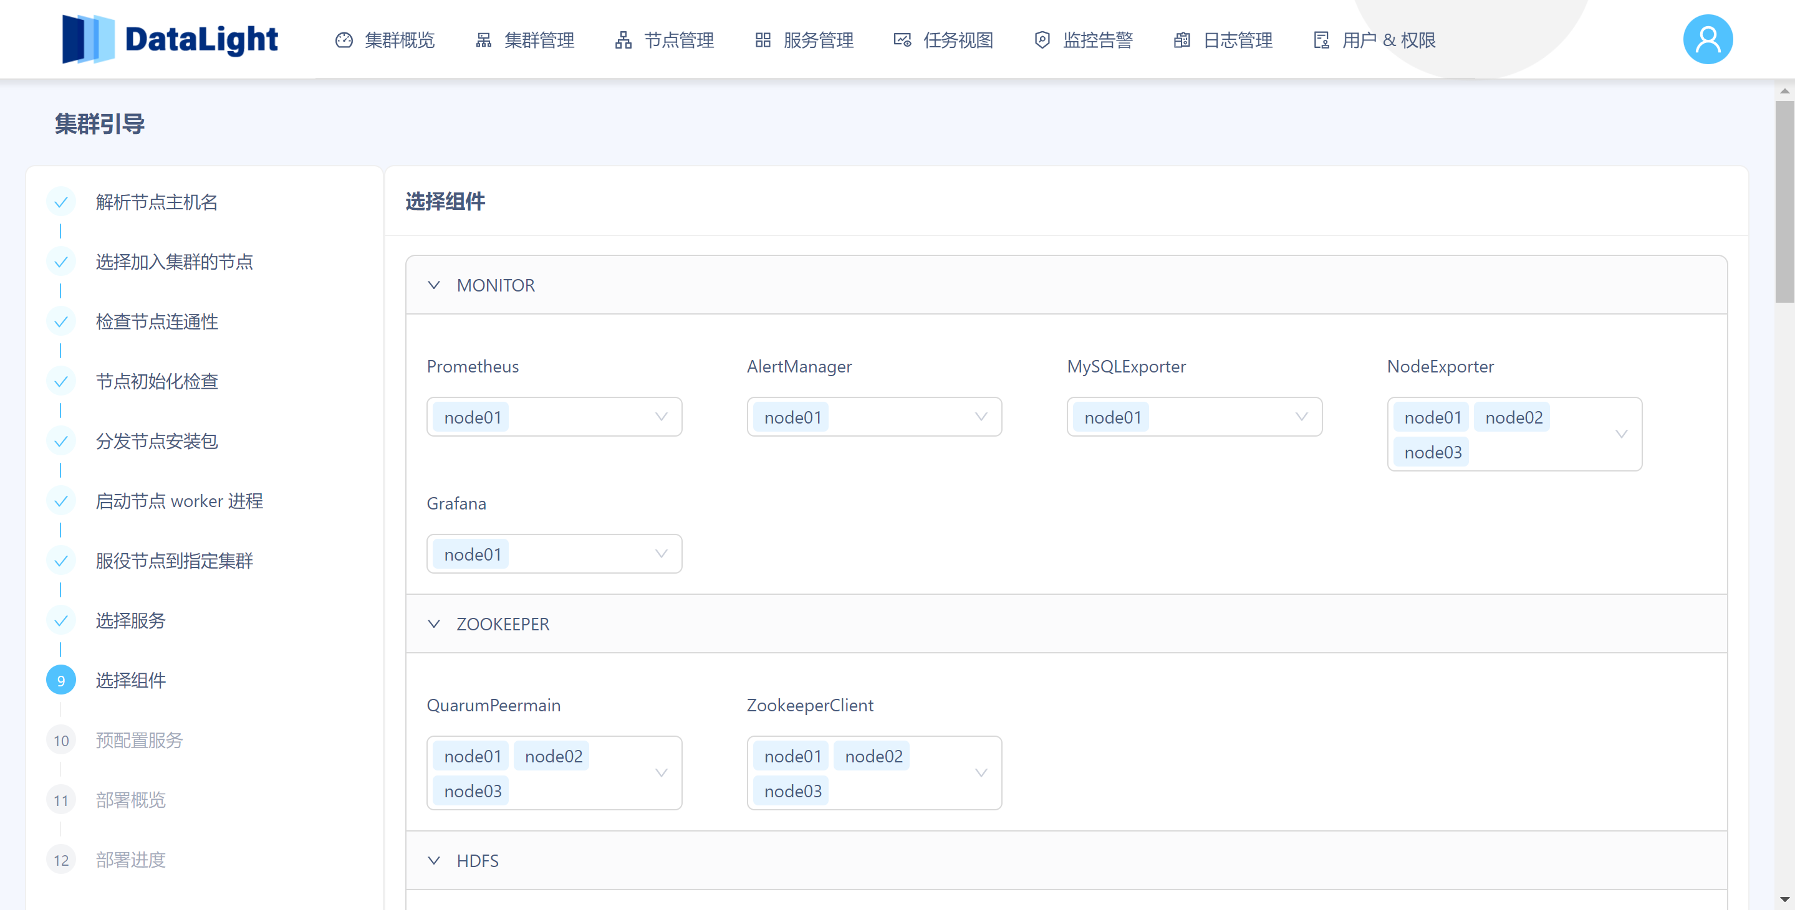Click the 部署进度 step label
The height and width of the screenshot is (910, 1795).
coord(130,861)
